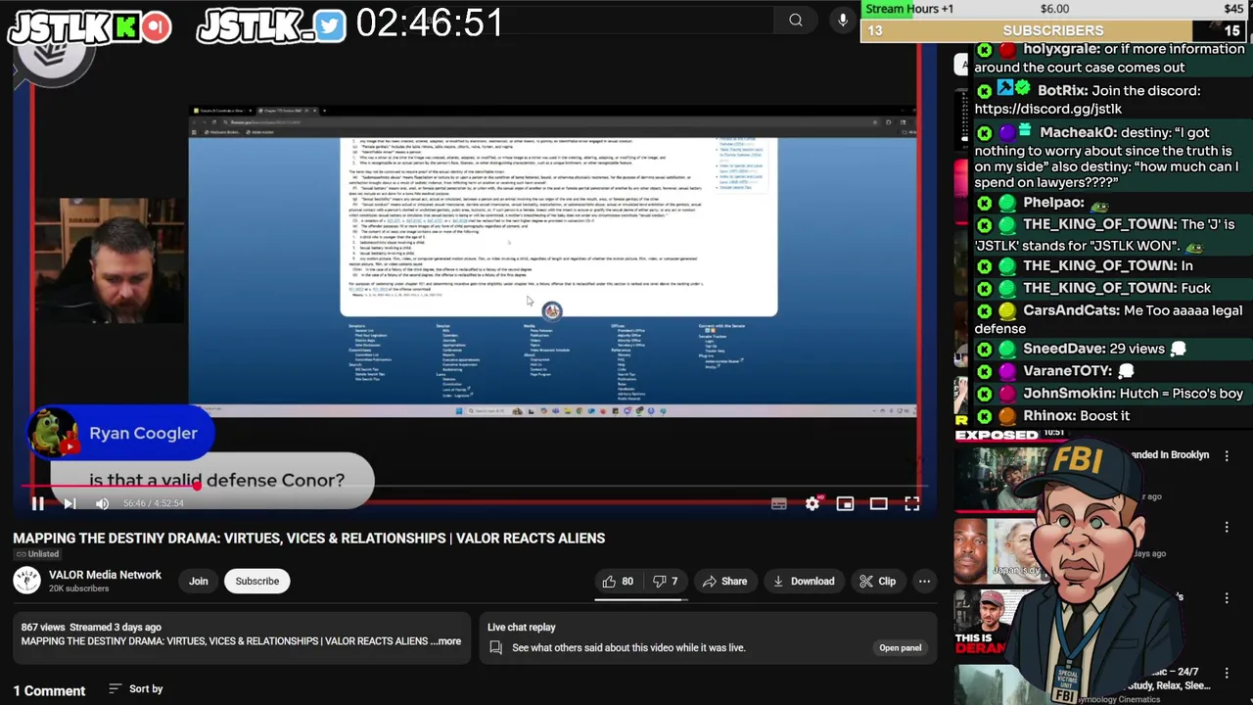Start voice search with microphone icon

843,20
